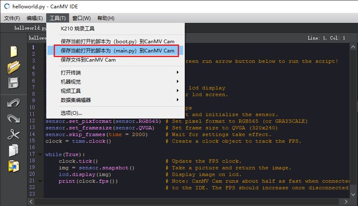Click the vertical scrollbar up arrow
Screen dimensions: 358x206
tap(353, 47)
